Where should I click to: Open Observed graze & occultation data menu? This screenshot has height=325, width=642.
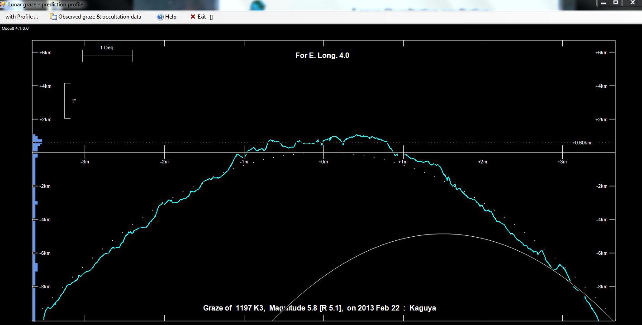95,17
